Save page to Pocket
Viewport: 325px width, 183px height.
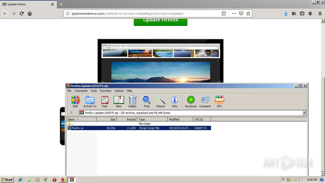tap(241, 13)
